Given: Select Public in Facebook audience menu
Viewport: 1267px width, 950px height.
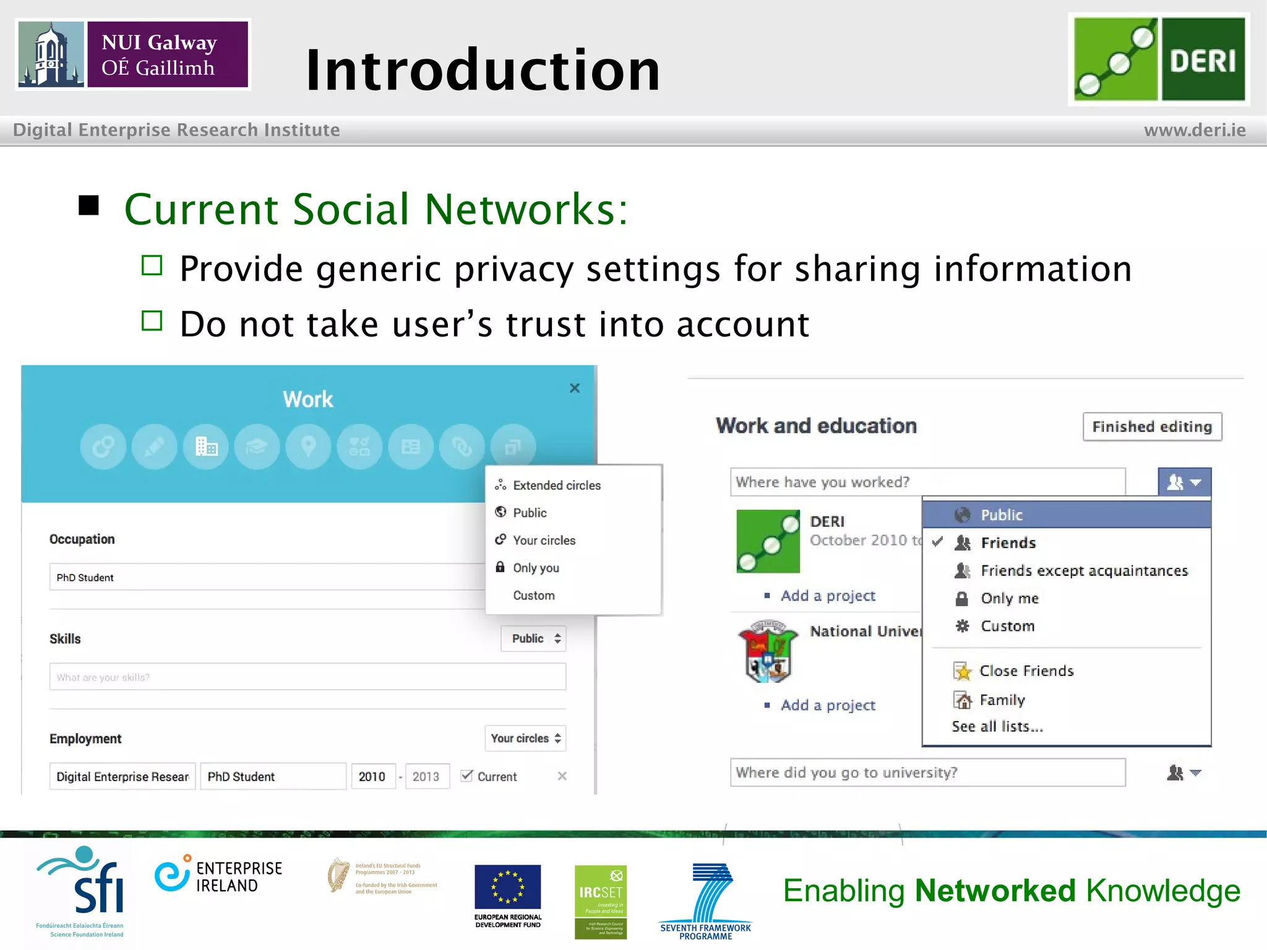Looking at the screenshot, I should [x=1067, y=515].
